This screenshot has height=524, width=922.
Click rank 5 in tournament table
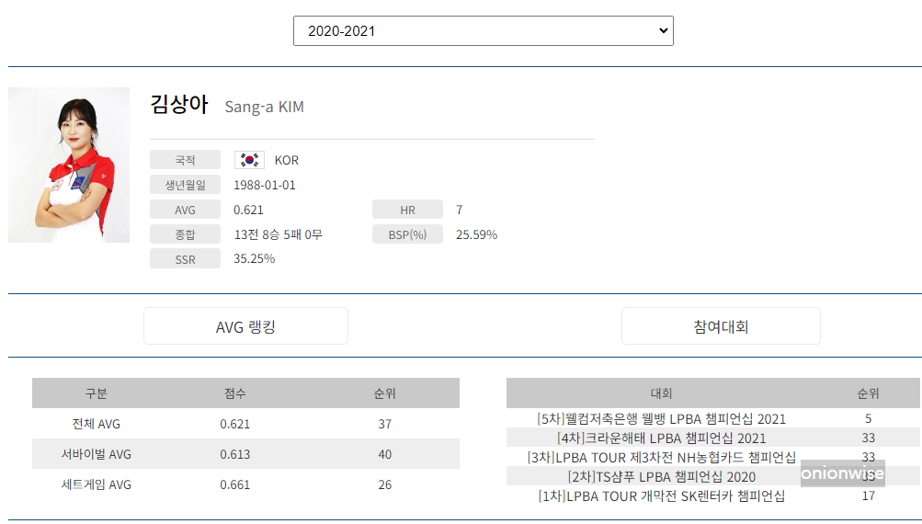pyautogui.click(x=869, y=418)
